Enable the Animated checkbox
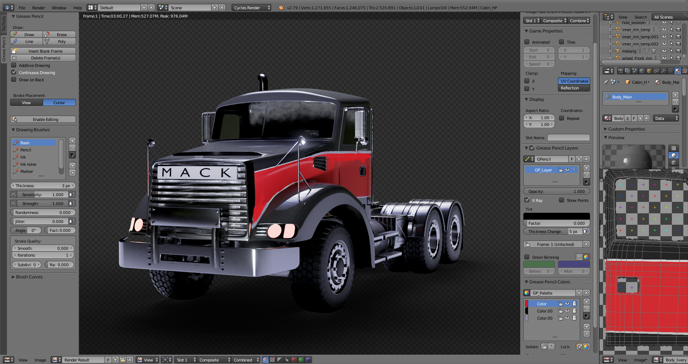This screenshot has height=364, width=688. pyautogui.click(x=527, y=42)
